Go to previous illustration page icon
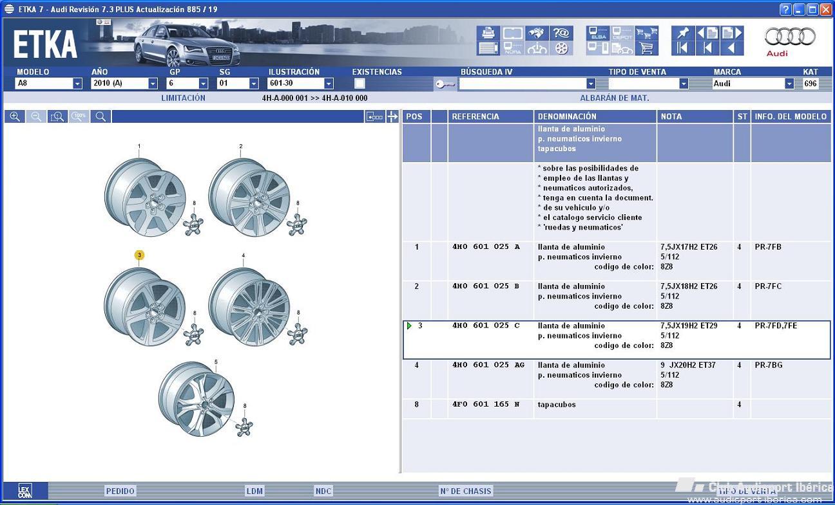This screenshot has width=835, height=505. pos(707,33)
